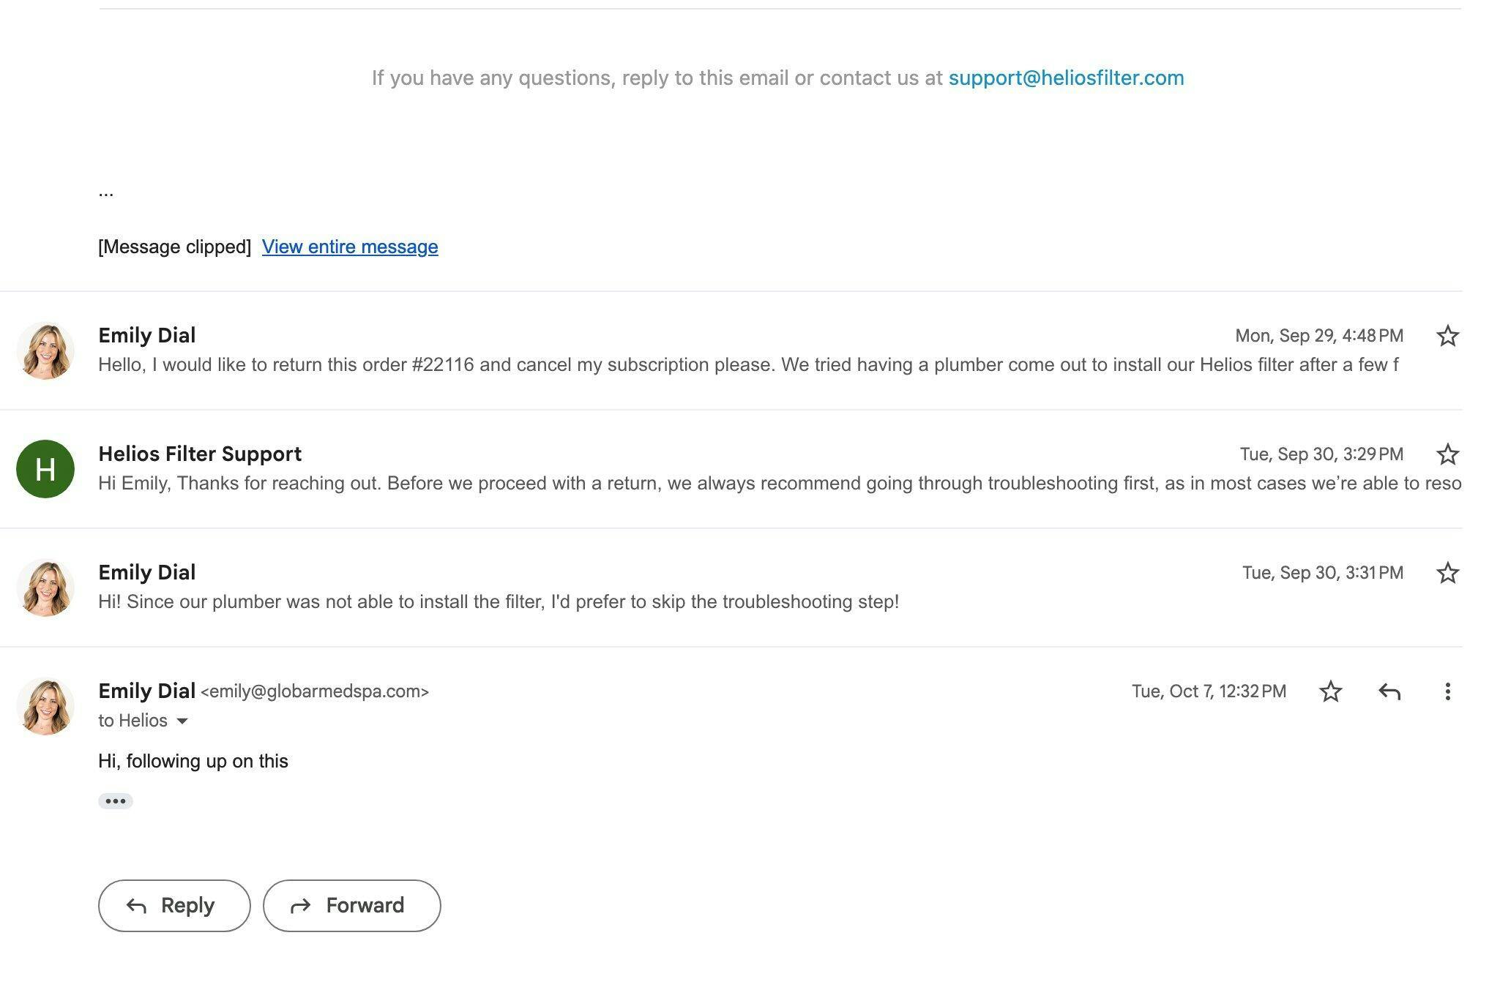Star the Sep 30 3:31 PM message
The height and width of the screenshot is (998, 1489).
pyautogui.click(x=1447, y=573)
